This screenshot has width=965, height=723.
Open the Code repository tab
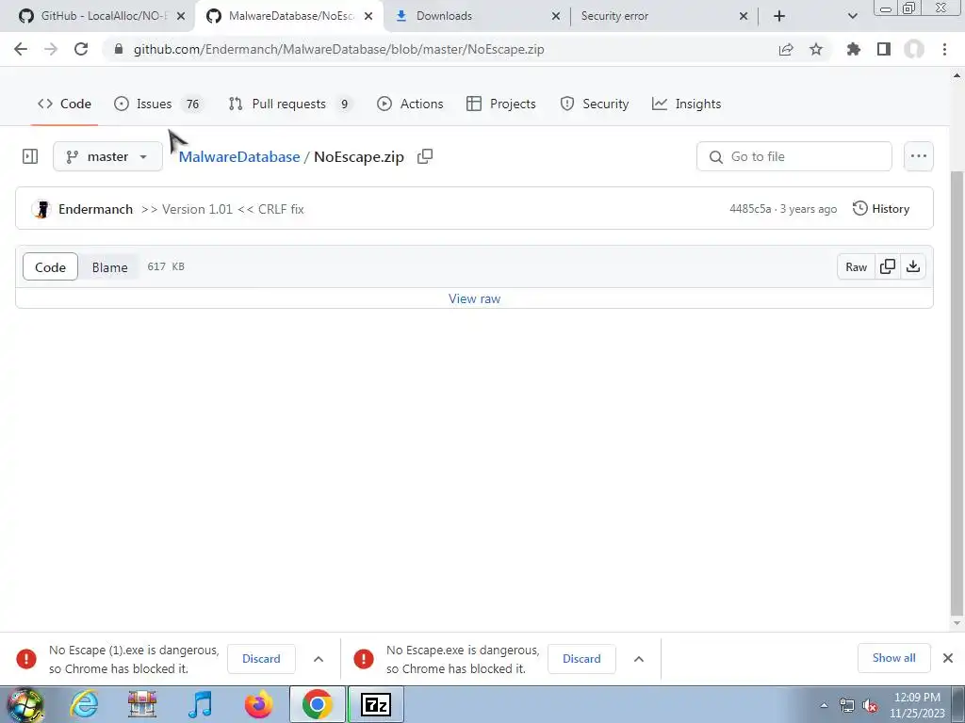tap(64, 104)
